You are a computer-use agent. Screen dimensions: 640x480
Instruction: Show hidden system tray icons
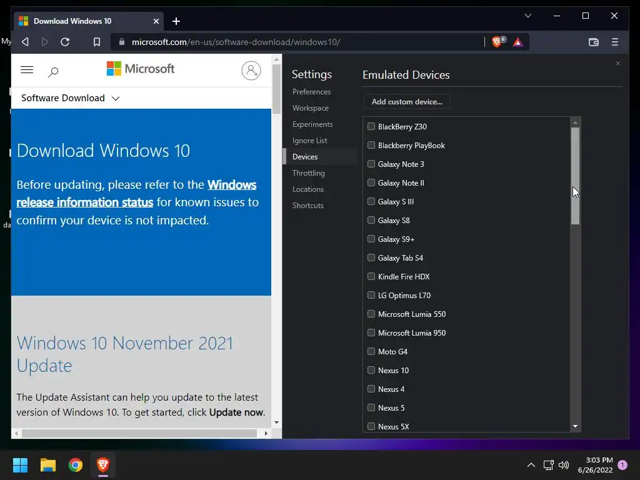531,465
